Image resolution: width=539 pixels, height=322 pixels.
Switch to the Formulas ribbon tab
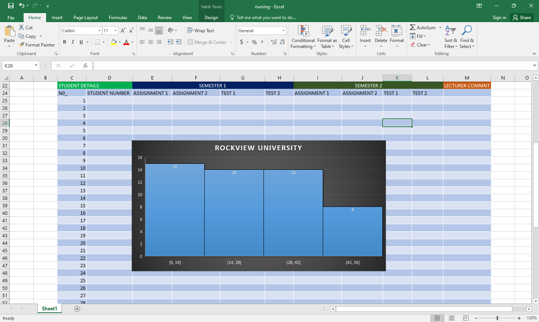[x=118, y=17]
